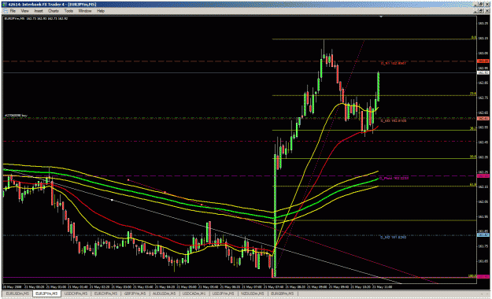
Task: Switch to the USDJPYm,M5 chart tab
Action: (223, 293)
